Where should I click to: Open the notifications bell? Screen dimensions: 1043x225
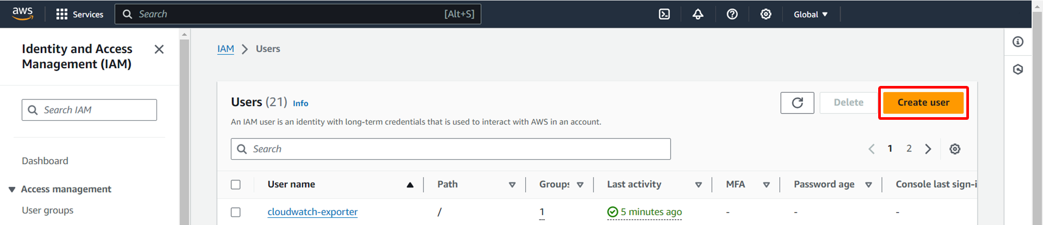[698, 14]
